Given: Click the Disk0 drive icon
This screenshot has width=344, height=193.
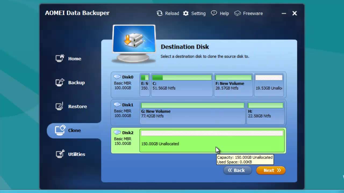Looking at the screenshot, I should [x=117, y=77].
